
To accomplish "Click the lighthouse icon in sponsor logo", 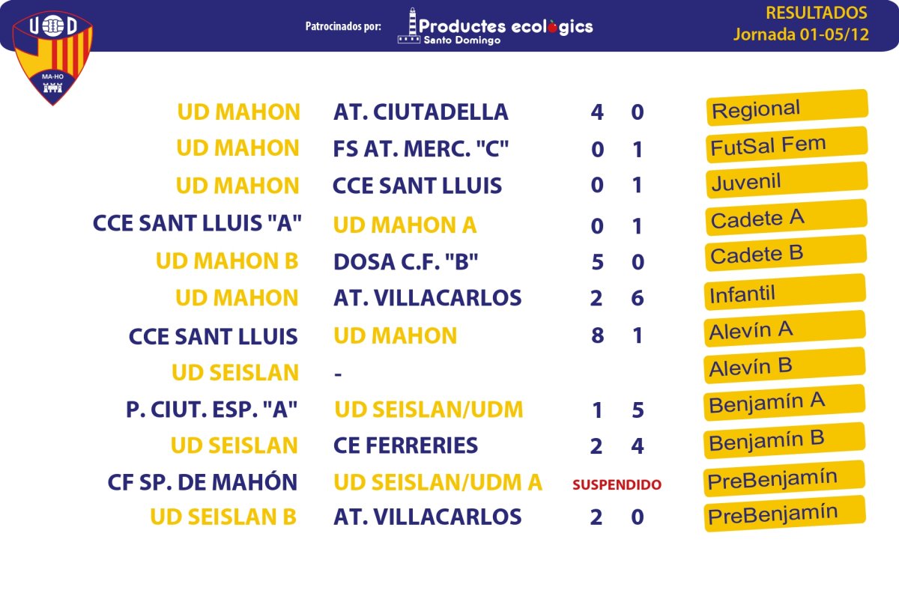I will (409, 26).
